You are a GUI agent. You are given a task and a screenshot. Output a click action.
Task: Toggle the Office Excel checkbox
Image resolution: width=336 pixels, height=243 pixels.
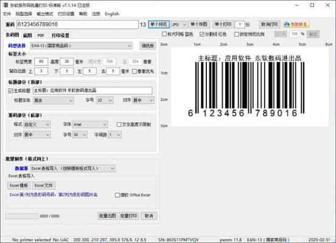tap(133, 195)
